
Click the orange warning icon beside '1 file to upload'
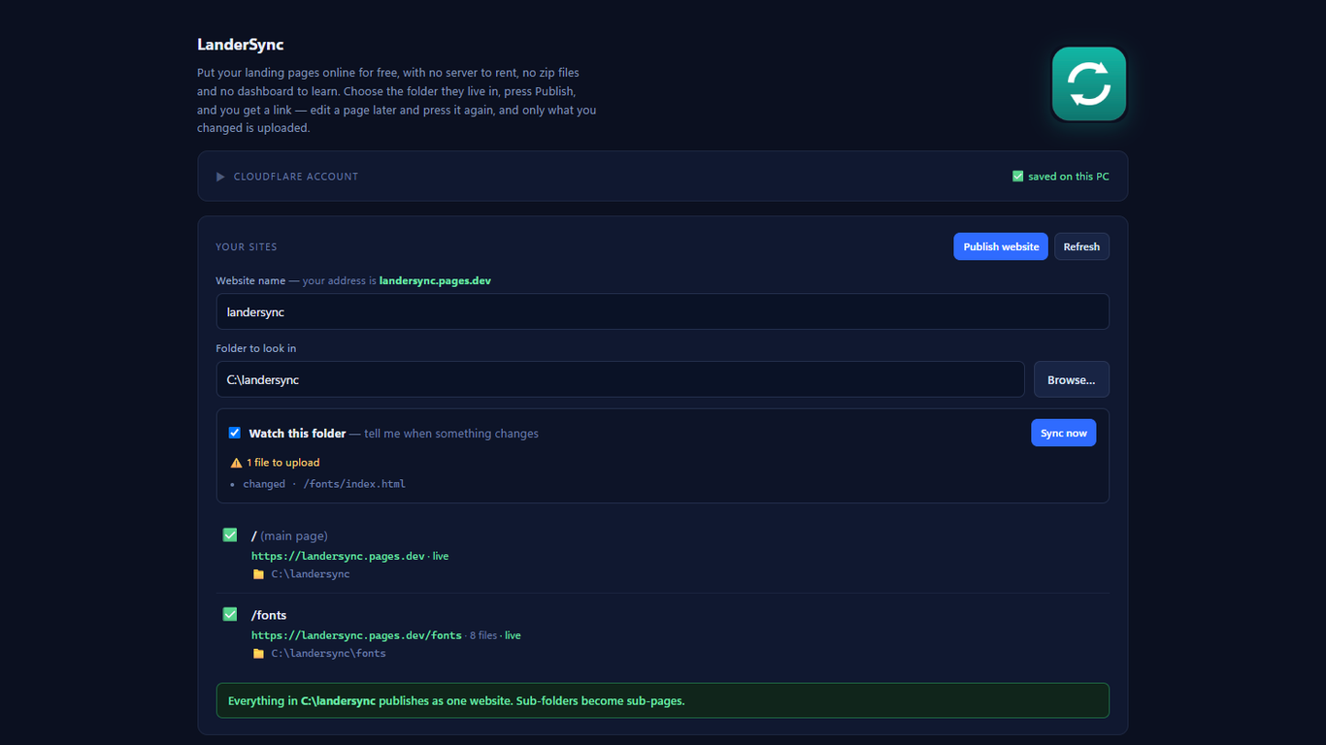[x=236, y=463]
